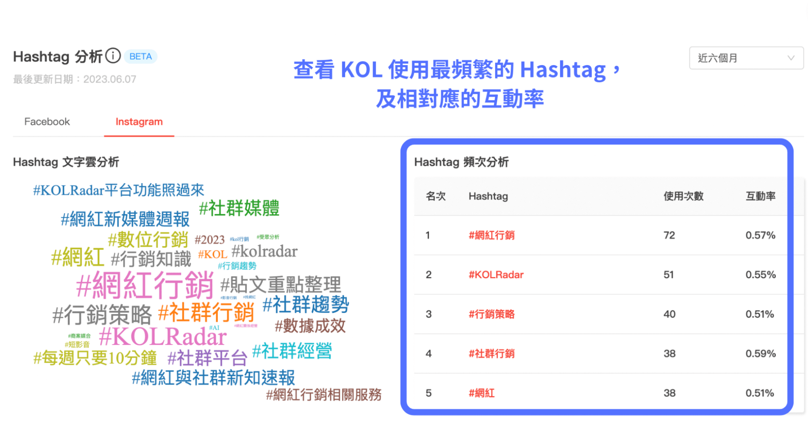Click #數位行銷 in word cloud
The width and height of the screenshot is (808, 440).
pyautogui.click(x=148, y=239)
